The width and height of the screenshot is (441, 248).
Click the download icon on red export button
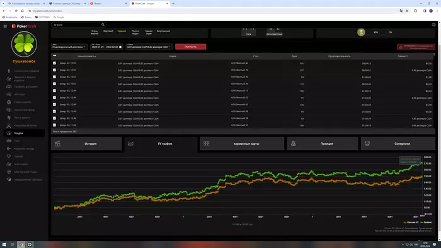[x=401, y=47]
